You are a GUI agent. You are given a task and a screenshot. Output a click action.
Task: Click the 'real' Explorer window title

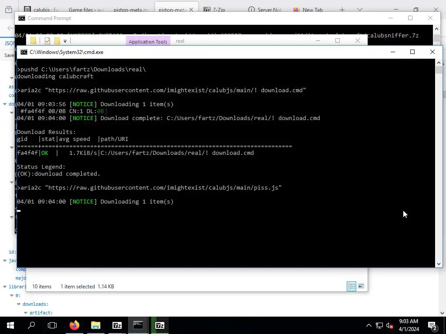[180, 41]
